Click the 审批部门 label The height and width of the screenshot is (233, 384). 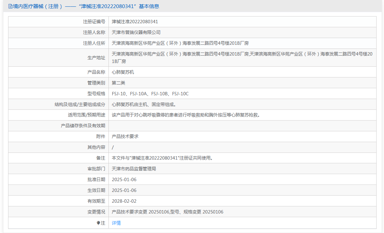coord(96,169)
